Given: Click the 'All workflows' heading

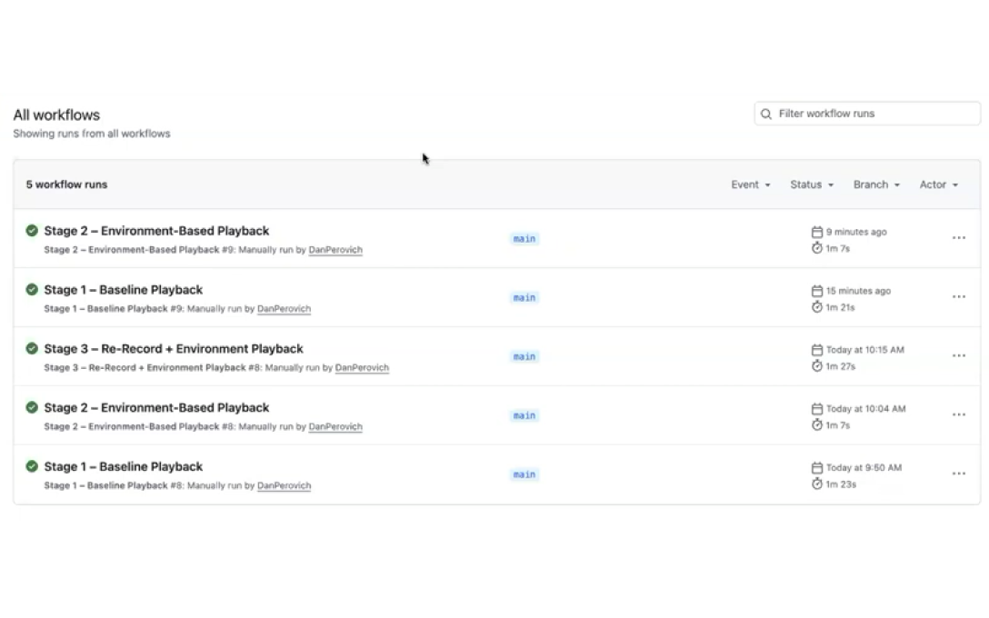Looking at the screenshot, I should click(x=56, y=115).
